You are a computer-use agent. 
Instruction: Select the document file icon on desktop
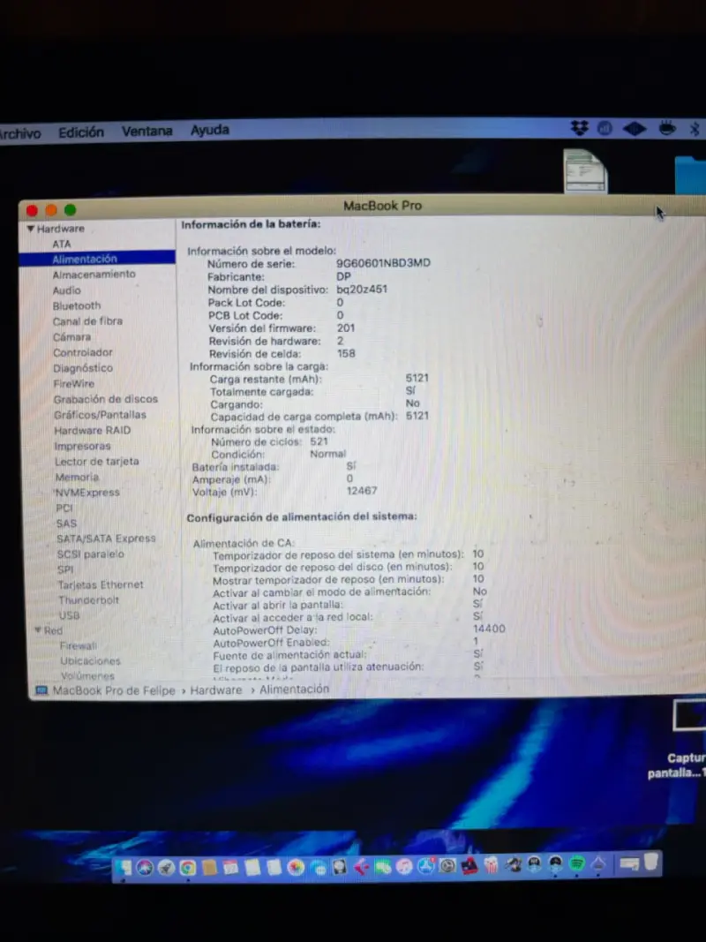[585, 170]
